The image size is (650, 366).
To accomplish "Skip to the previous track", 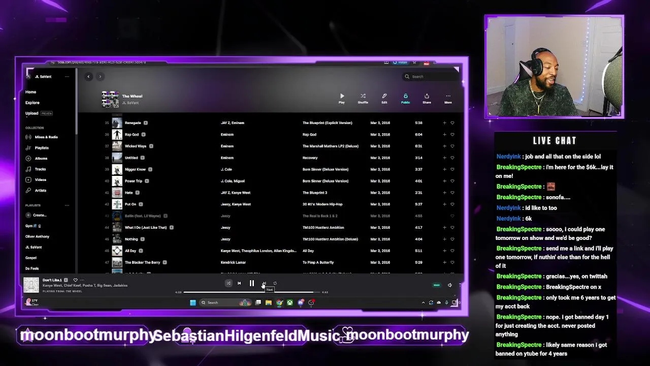I will 239,284.
